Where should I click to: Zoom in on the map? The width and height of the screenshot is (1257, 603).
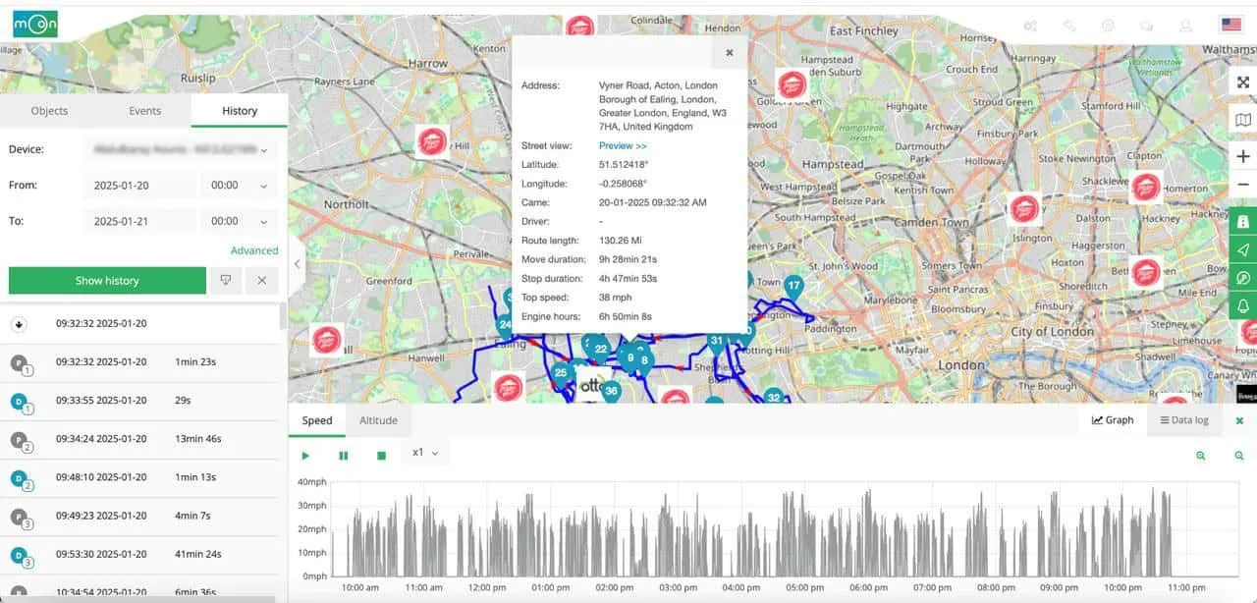(1243, 157)
